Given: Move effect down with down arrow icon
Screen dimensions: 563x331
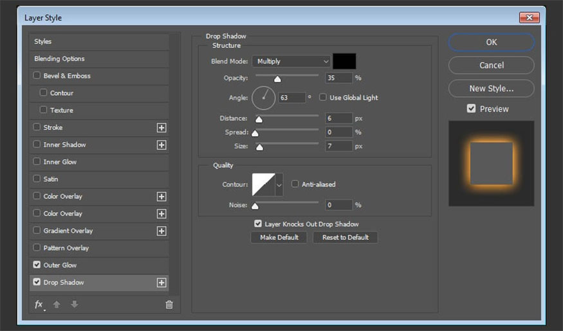Looking at the screenshot, I should [74, 305].
